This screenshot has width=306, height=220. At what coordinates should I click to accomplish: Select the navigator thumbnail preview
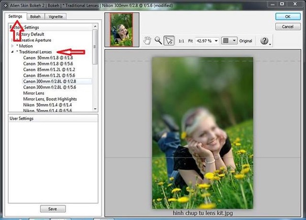coord(121,29)
